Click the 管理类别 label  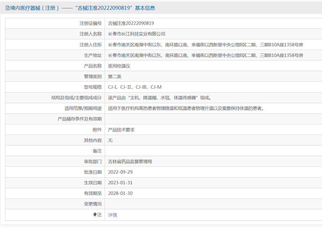(x=93, y=77)
